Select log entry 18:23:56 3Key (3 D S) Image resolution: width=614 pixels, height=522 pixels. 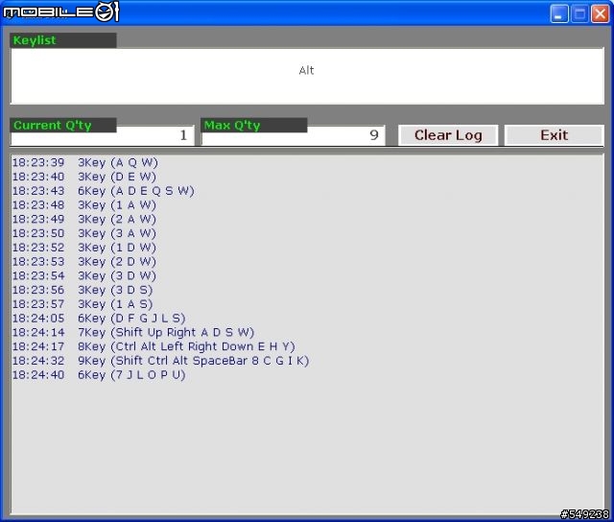pos(83,290)
